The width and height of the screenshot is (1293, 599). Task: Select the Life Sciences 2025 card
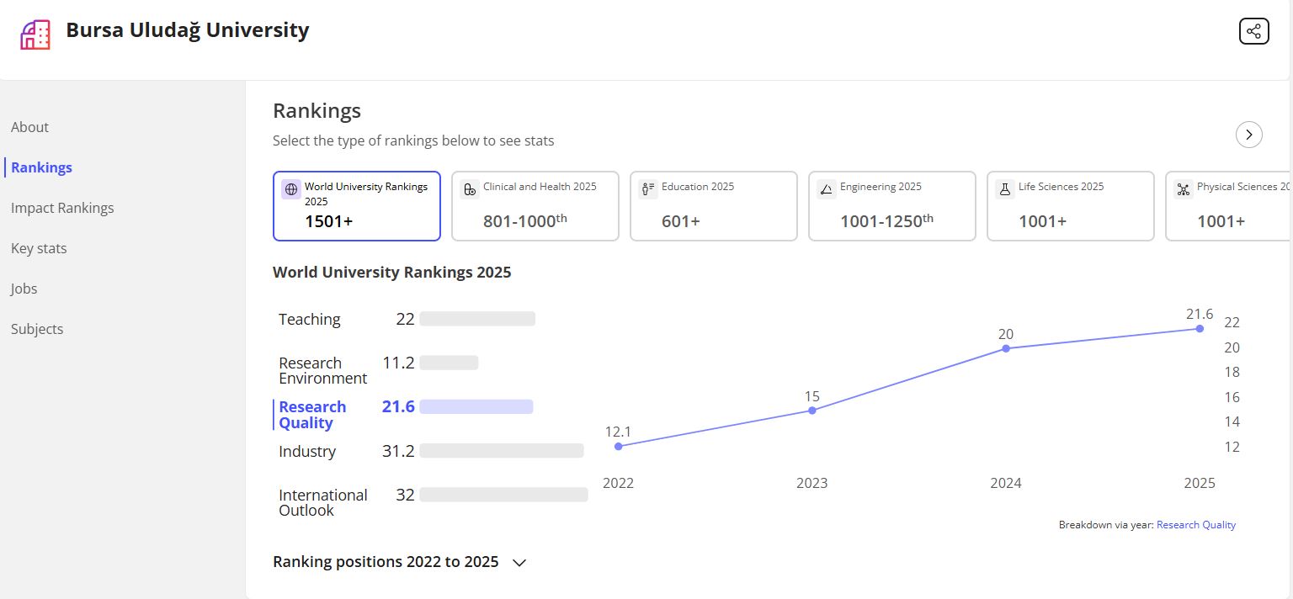coord(1071,206)
